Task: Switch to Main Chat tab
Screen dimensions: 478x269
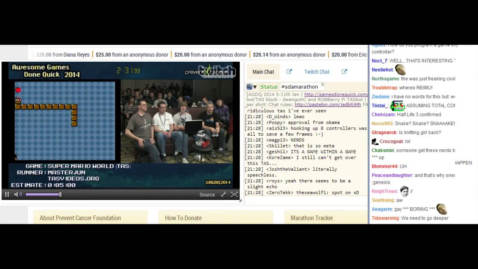Action: (x=263, y=72)
